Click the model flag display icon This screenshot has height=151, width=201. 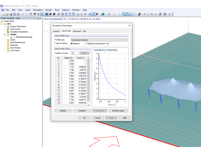[x=128, y=14]
